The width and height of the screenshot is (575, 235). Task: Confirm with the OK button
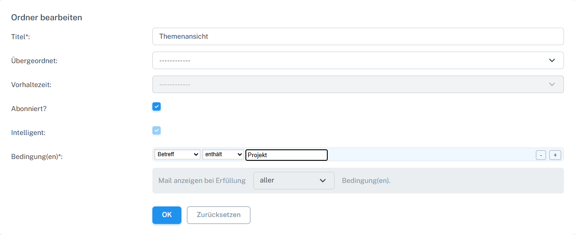167,215
